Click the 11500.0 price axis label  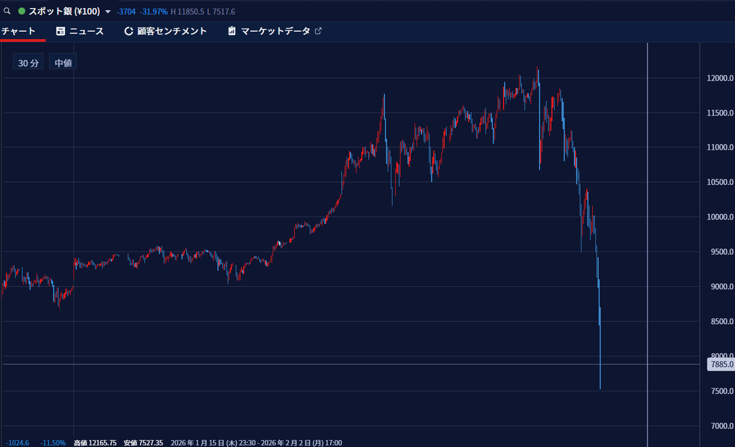[x=720, y=113]
